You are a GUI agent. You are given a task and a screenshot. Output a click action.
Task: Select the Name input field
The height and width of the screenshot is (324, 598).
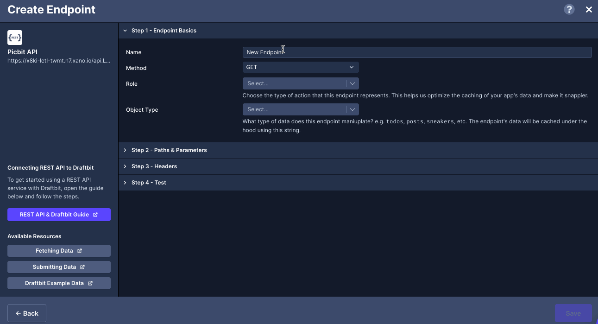pos(417,52)
